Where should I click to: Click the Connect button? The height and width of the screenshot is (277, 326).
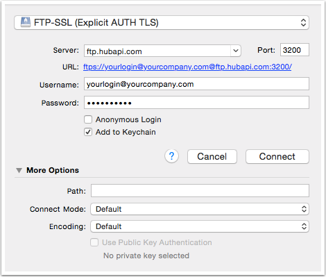click(x=277, y=157)
